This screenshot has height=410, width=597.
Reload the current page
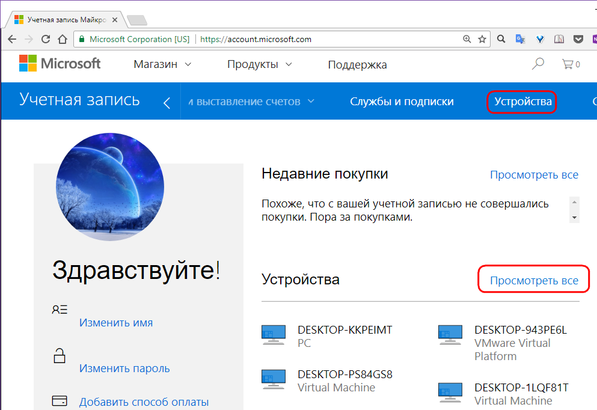tap(46, 39)
